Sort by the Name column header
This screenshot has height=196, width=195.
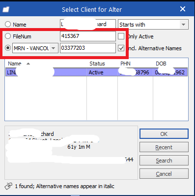15,64
